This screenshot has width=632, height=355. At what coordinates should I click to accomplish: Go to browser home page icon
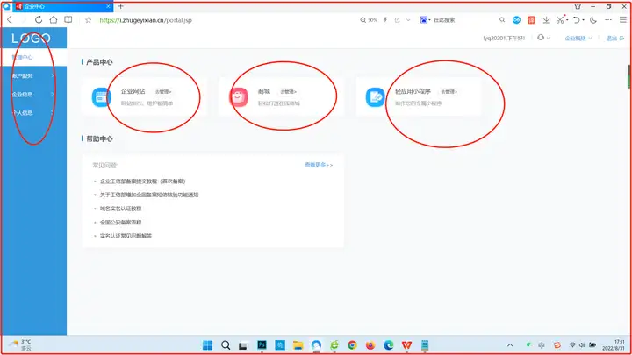click(54, 19)
